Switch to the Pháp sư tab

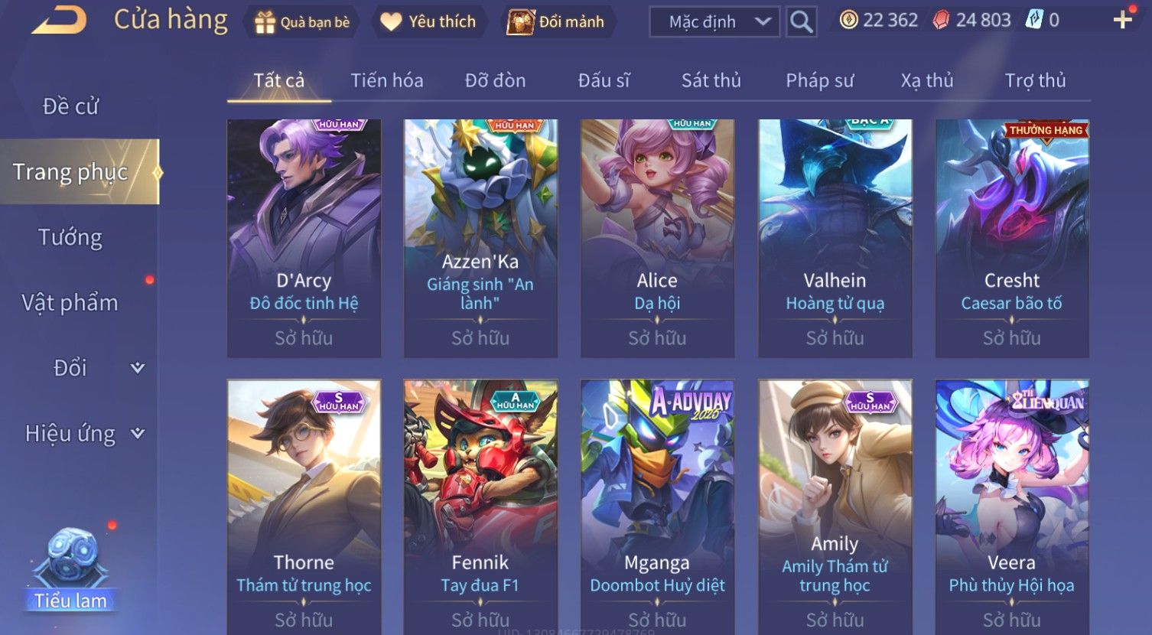coord(819,80)
